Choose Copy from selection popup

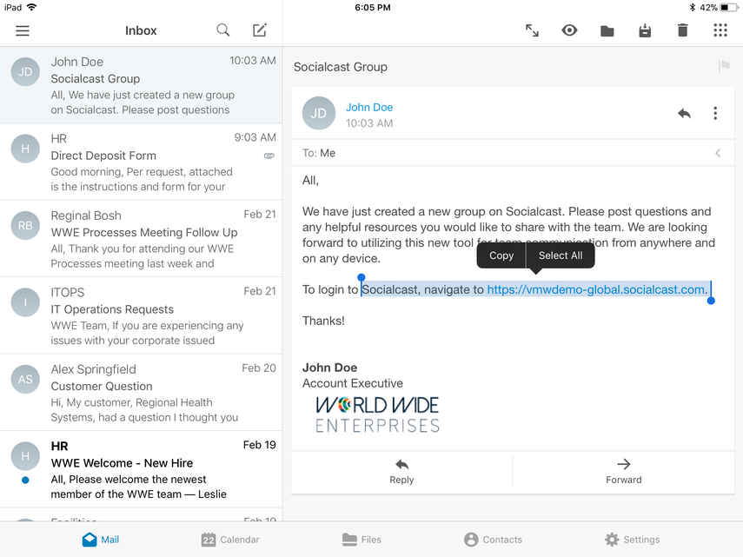point(501,255)
